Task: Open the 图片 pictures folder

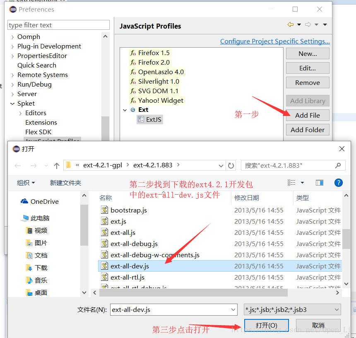Action: (x=36, y=243)
